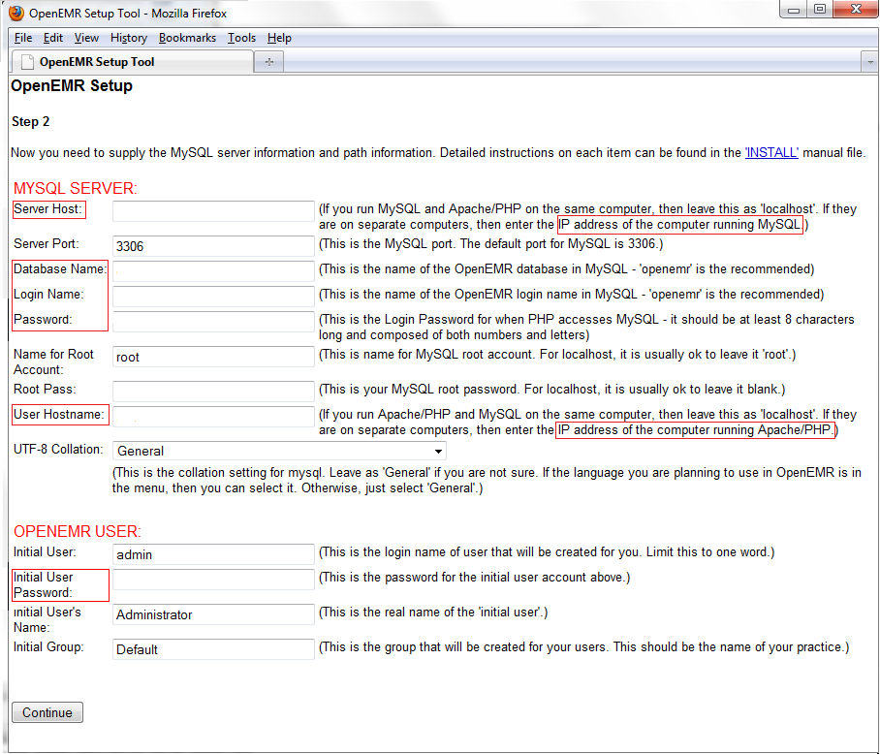880x754 pixels.
Task: Open a new tab with the plus button
Action: coord(268,62)
